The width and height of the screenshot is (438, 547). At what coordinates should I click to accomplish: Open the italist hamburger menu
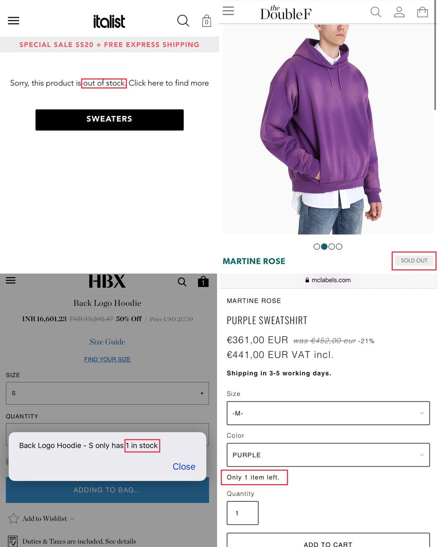tap(14, 21)
